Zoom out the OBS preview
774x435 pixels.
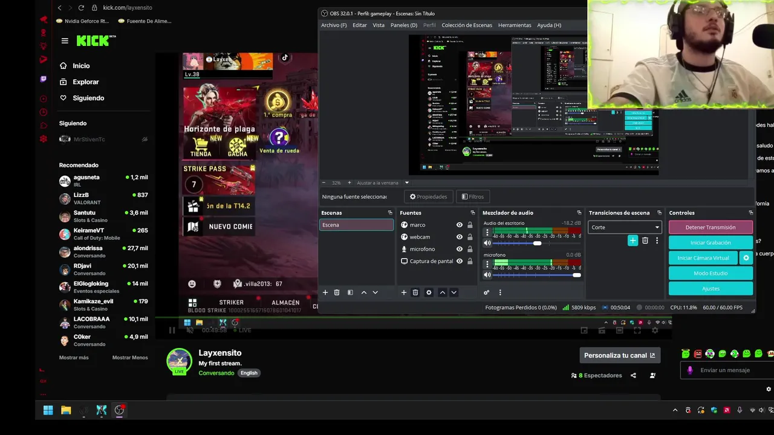click(x=324, y=182)
